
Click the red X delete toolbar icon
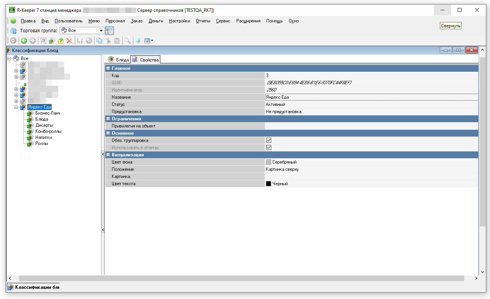(69, 41)
